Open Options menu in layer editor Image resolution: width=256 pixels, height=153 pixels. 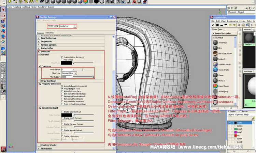(x=239, y=114)
